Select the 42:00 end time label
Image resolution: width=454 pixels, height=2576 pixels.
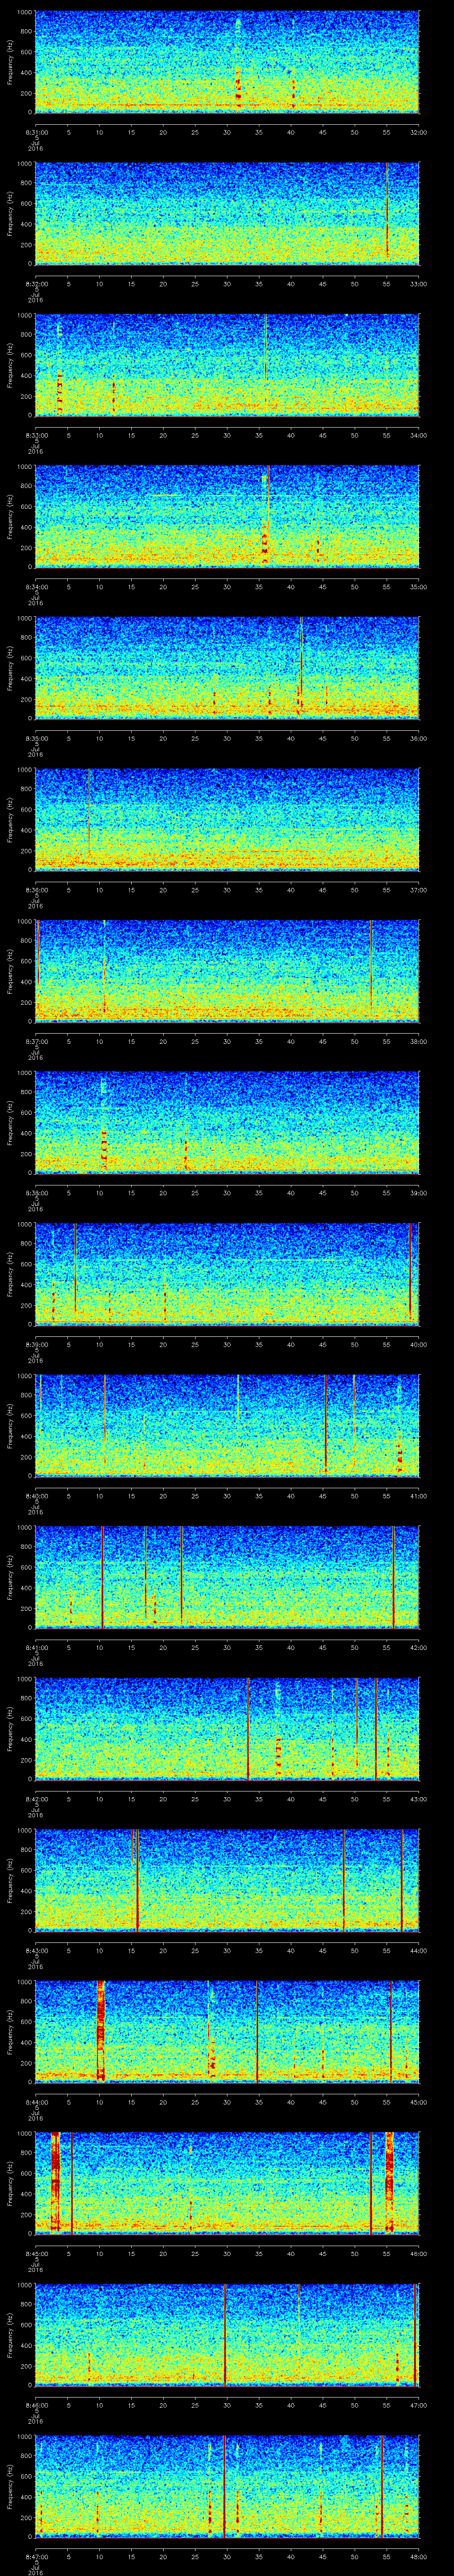pyautogui.click(x=418, y=1647)
